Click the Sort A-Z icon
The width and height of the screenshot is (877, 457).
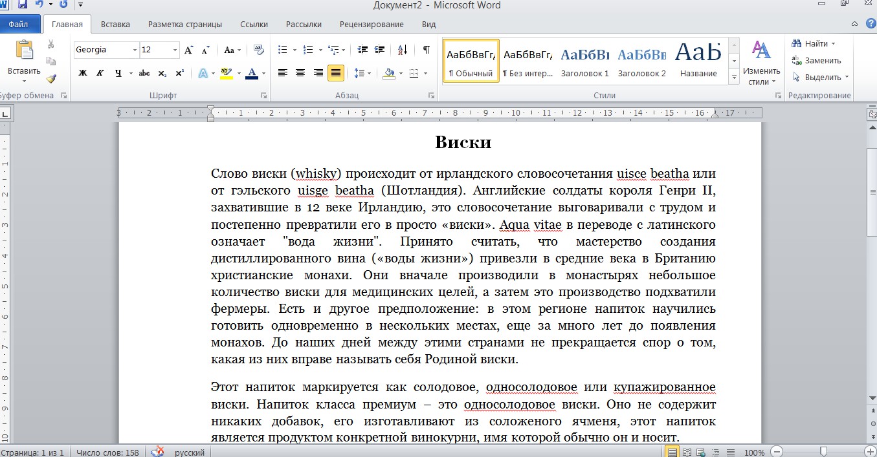[x=402, y=50]
